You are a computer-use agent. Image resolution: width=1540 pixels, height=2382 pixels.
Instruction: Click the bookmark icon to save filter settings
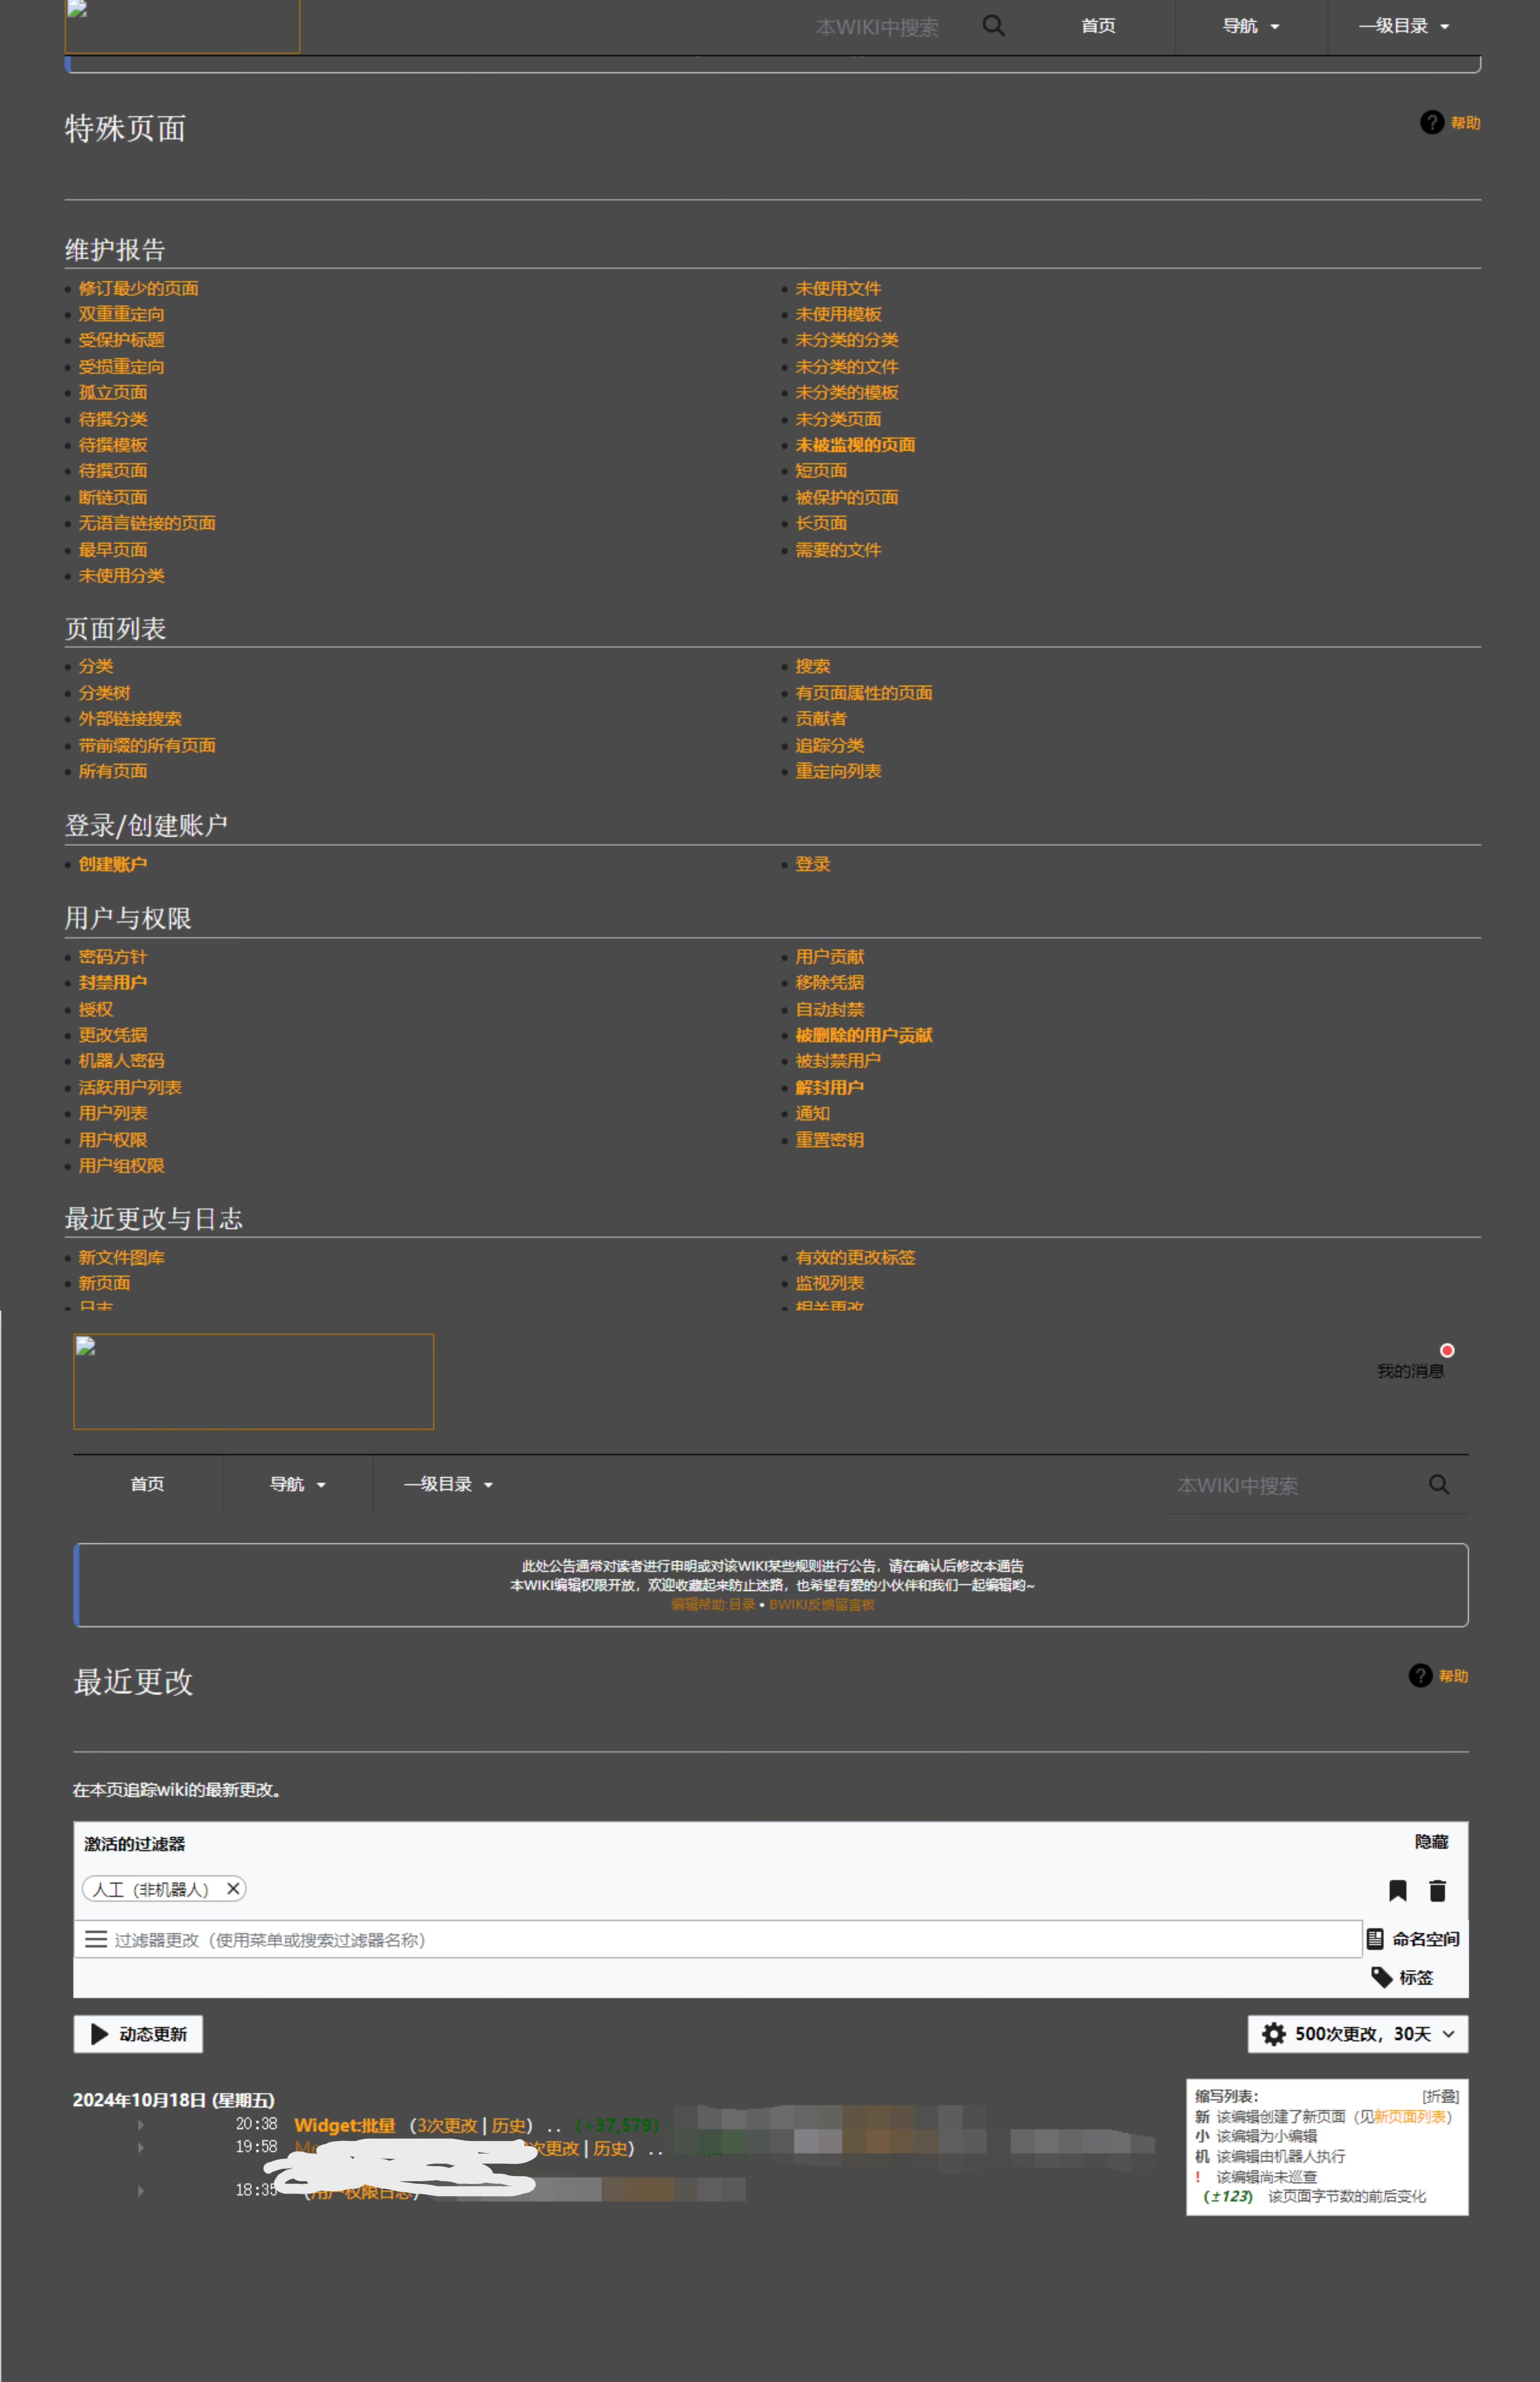pyautogui.click(x=1398, y=1891)
